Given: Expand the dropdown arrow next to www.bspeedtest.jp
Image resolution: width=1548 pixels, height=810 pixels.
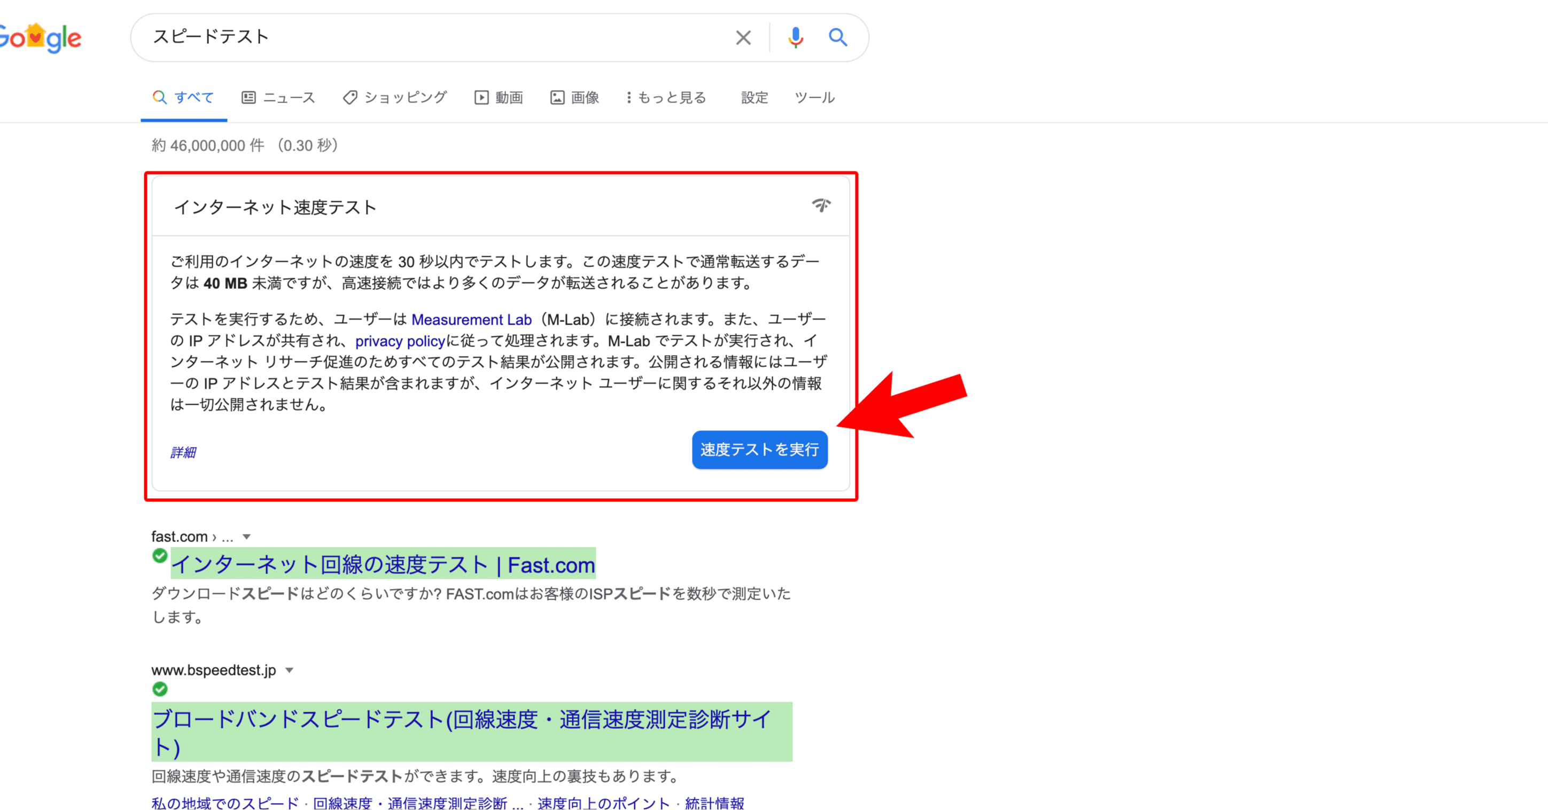Looking at the screenshot, I should click(289, 670).
